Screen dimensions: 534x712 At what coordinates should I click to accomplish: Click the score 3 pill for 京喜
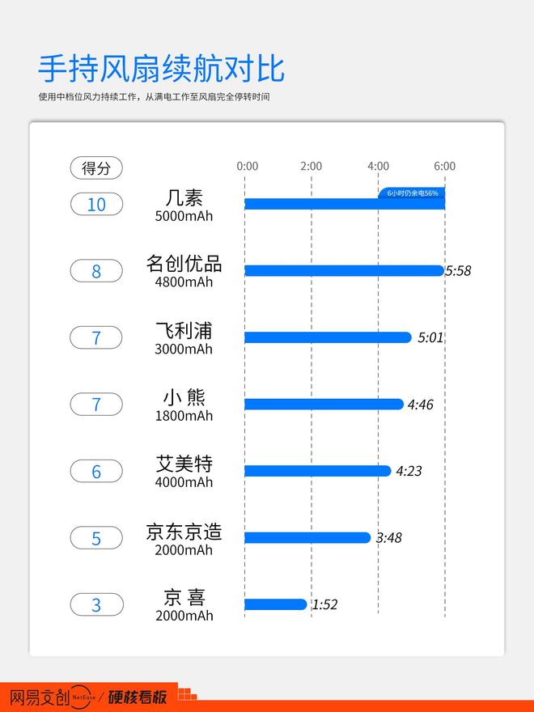[96, 604]
